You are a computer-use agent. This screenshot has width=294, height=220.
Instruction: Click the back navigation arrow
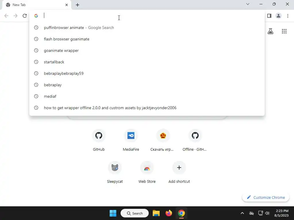pyautogui.click(x=6, y=16)
